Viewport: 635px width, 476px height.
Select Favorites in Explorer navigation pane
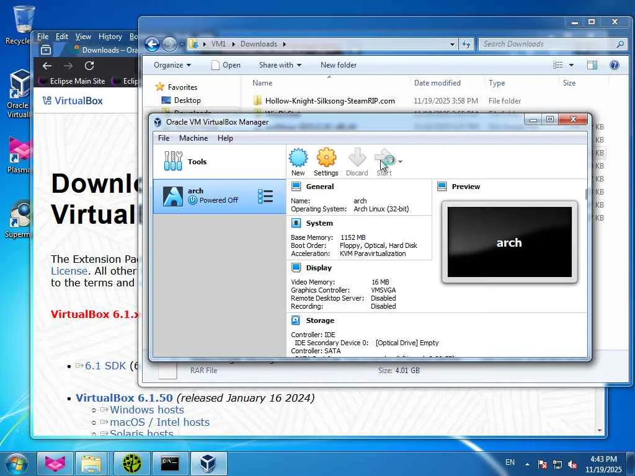[182, 87]
